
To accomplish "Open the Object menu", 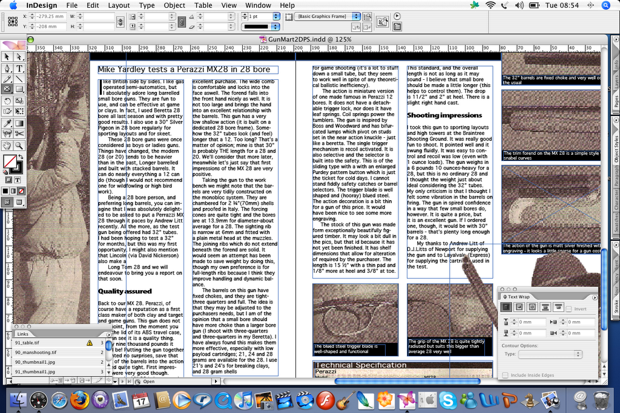I will (174, 5).
